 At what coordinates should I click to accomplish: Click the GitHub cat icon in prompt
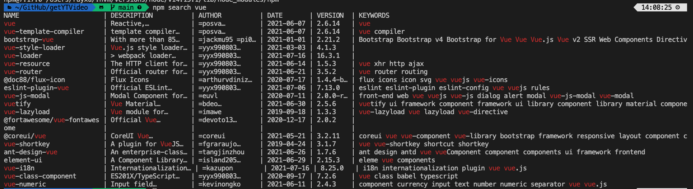coord(102,7)
